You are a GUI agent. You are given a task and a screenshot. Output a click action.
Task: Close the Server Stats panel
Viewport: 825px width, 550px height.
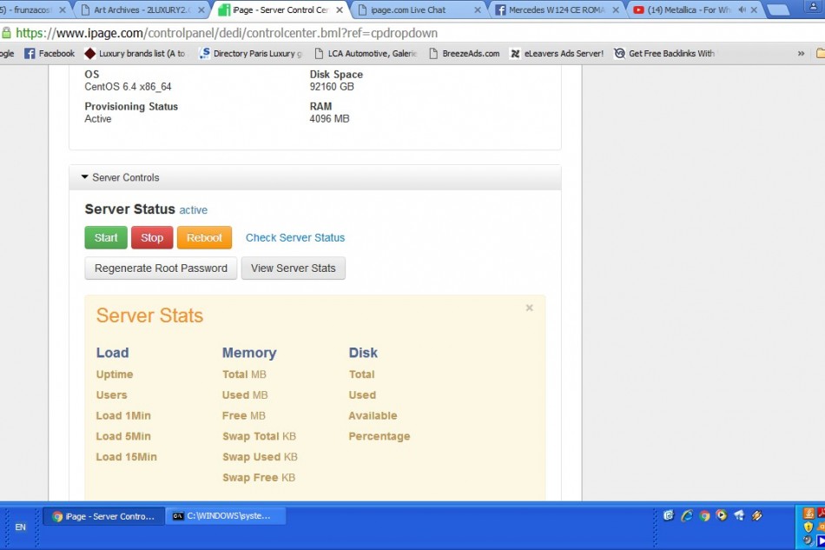529,308
